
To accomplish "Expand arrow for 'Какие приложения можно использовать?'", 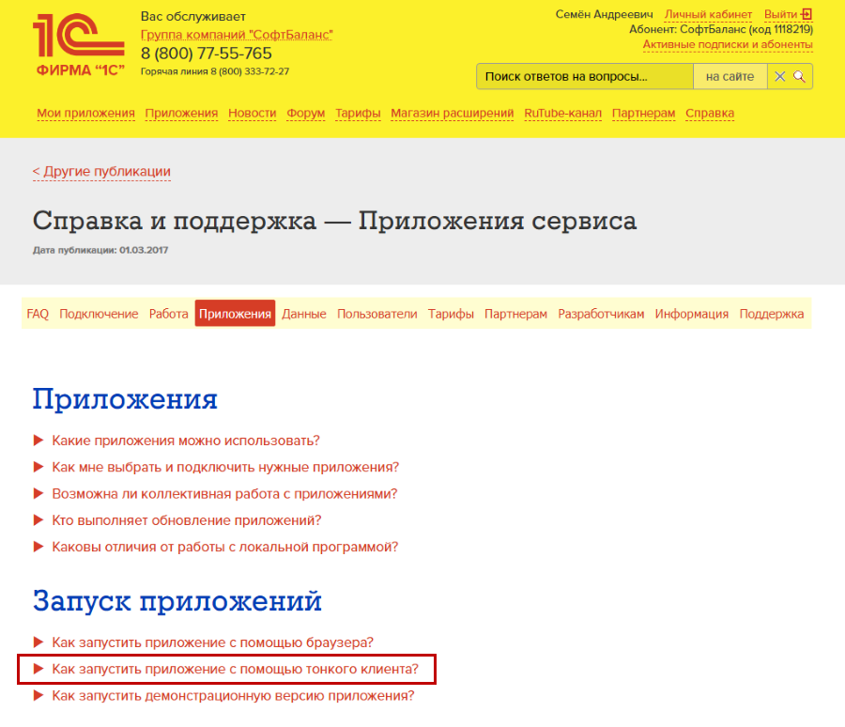I will point(38,441).
